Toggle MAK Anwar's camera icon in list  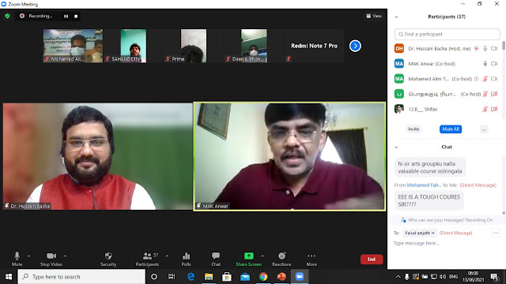(x=494, y=64)
